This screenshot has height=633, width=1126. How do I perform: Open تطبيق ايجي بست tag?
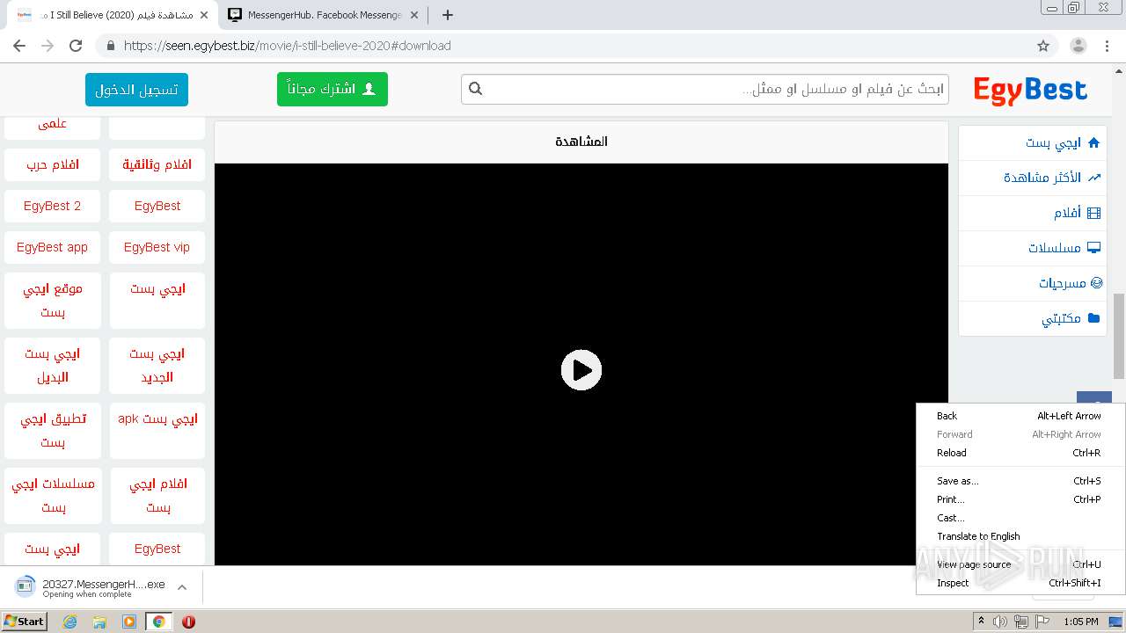(x=53, y=431)
